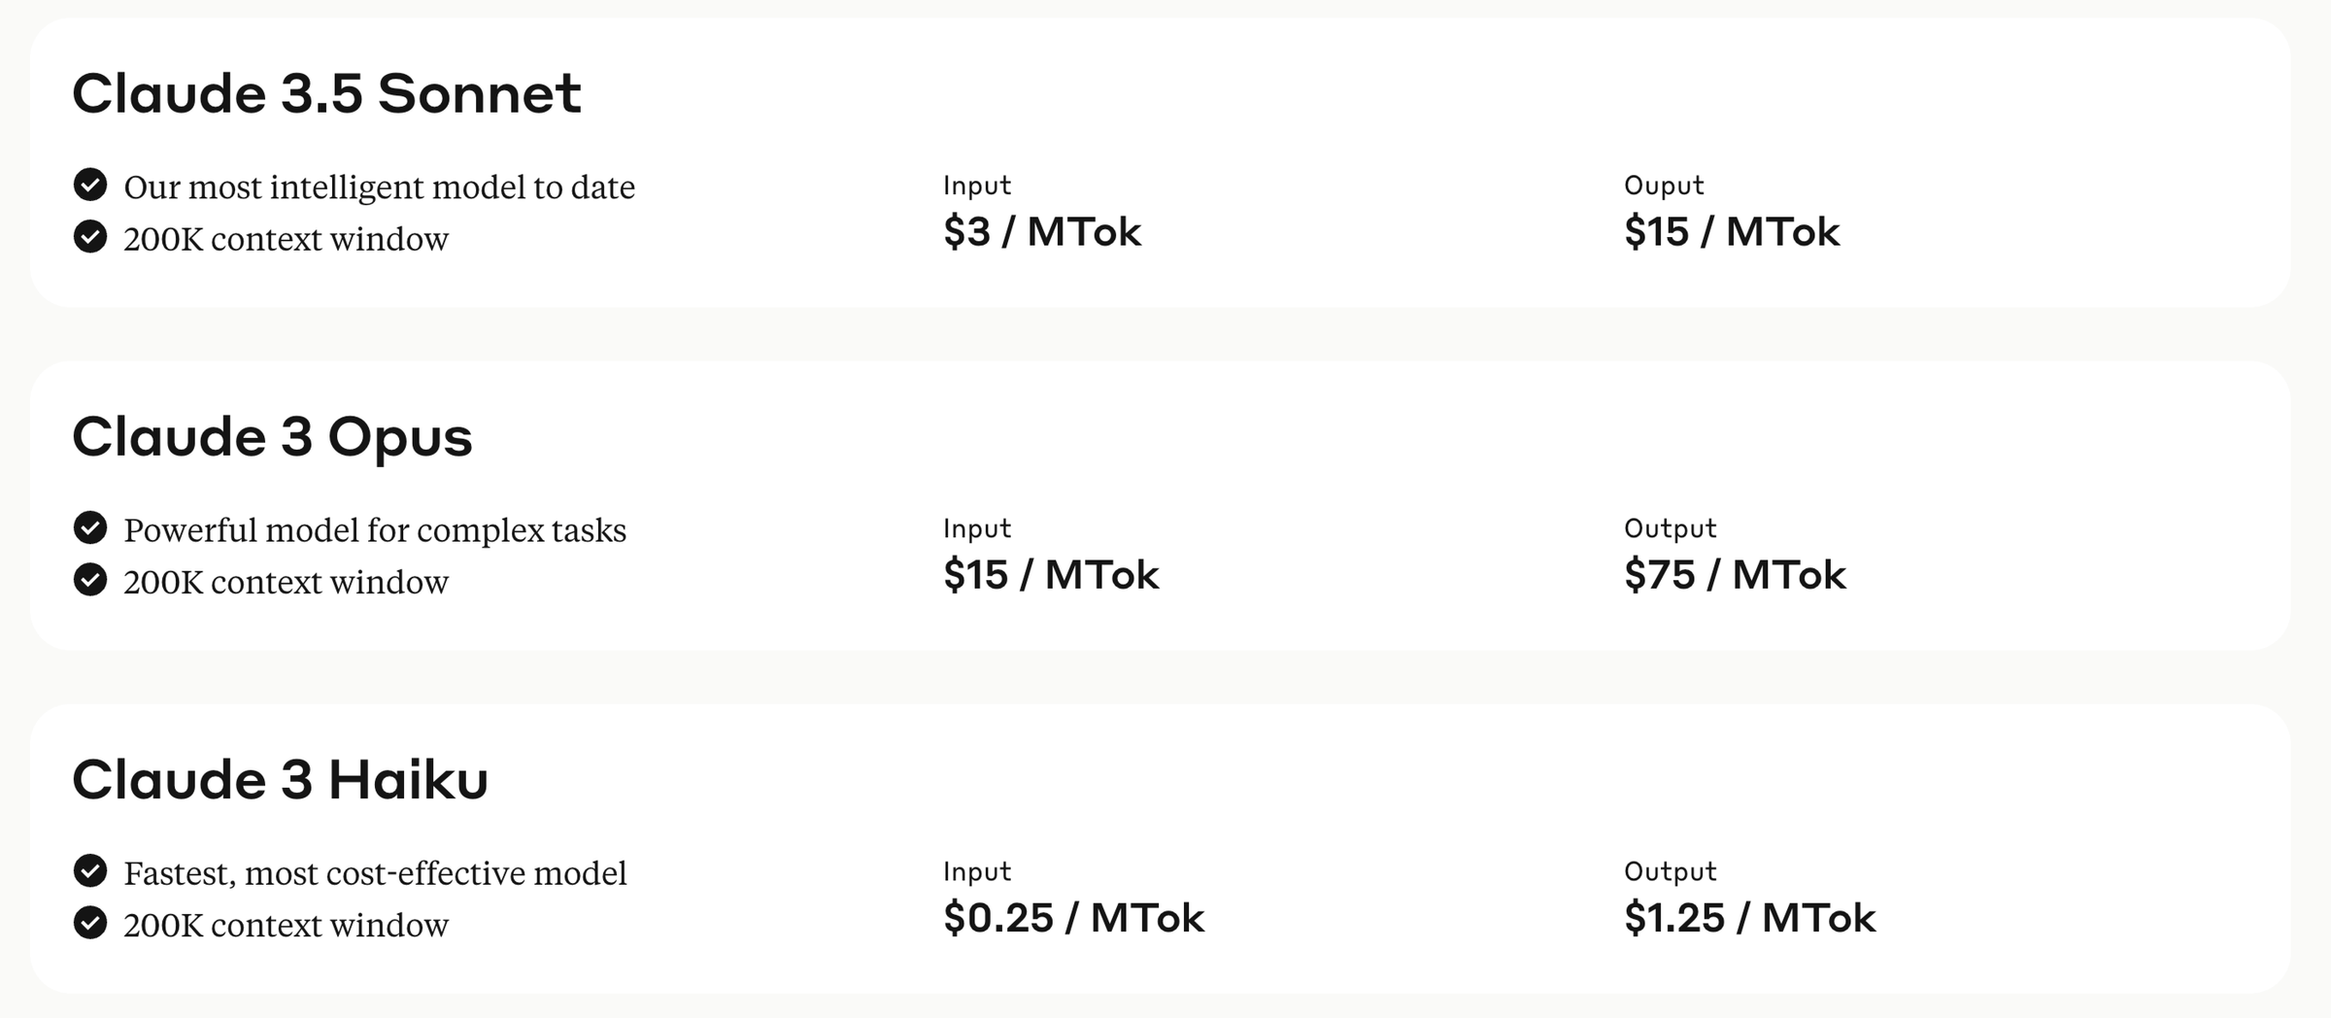The width and height of the screenshot is (2331, 1018).
Task: Select the Claude 3.5 Sonnet heading
Action: pos(326,94)
